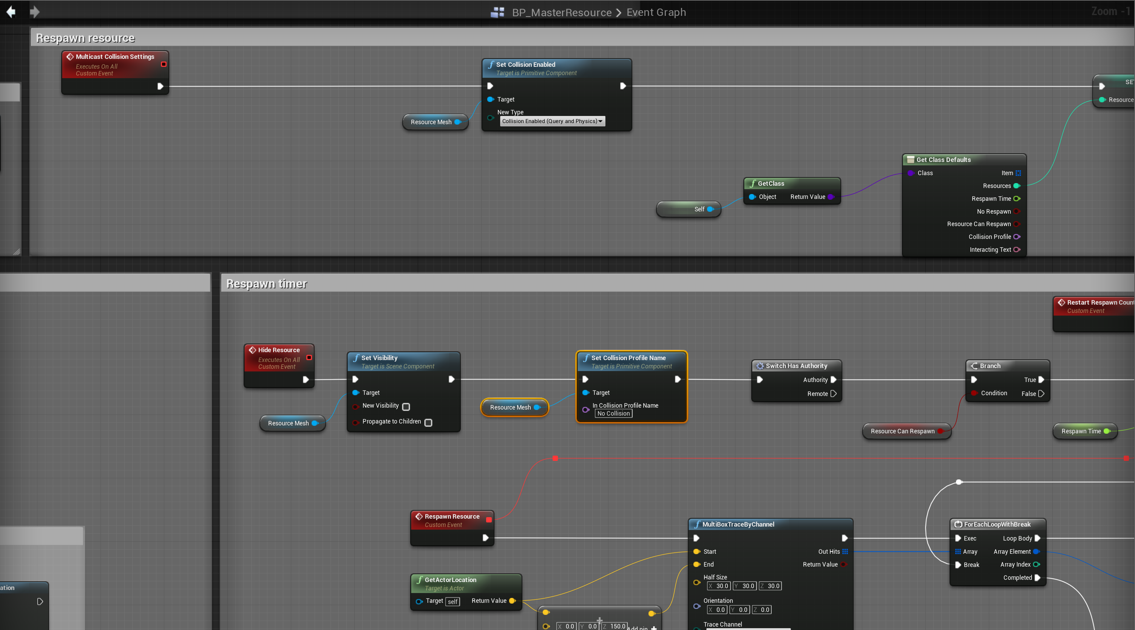
Task: Click the Branch node icon
Action: click(x=974, y=366)
